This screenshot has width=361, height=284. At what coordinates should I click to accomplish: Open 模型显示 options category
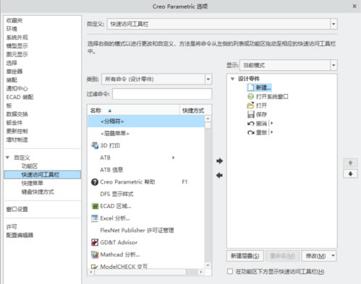click(x=17, y=46)
